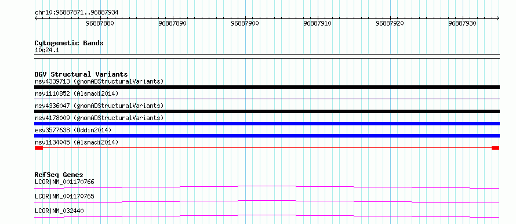This screenshot has height=224, width=516.
Task: Click right red block of nsv1134045
Action: coord(495,148)
